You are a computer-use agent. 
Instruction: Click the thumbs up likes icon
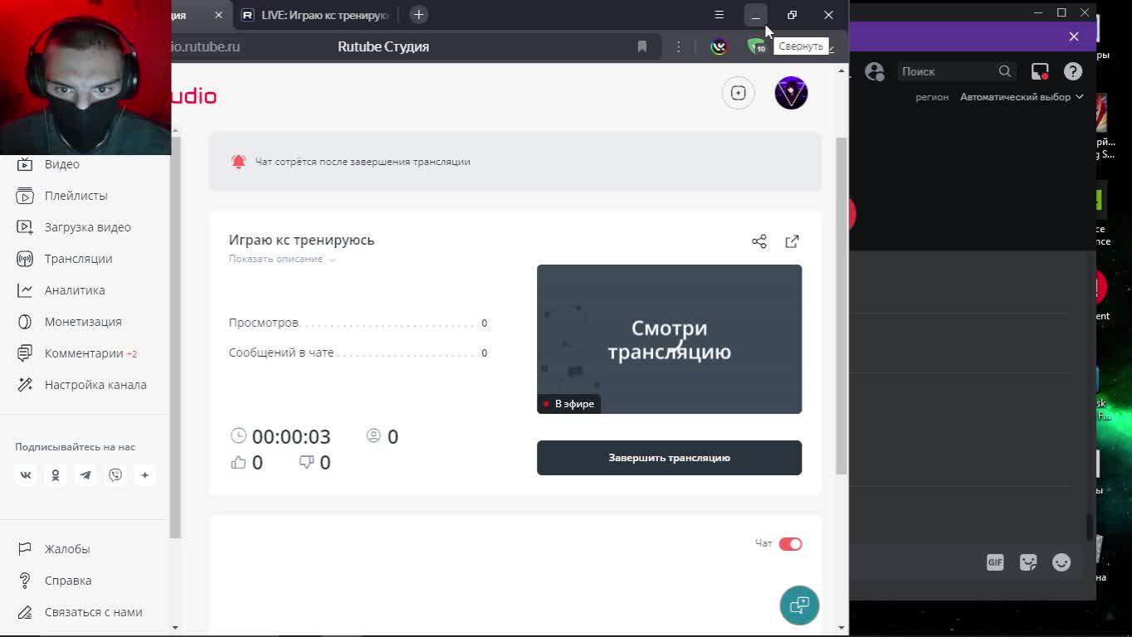click(x=238, y=463)
